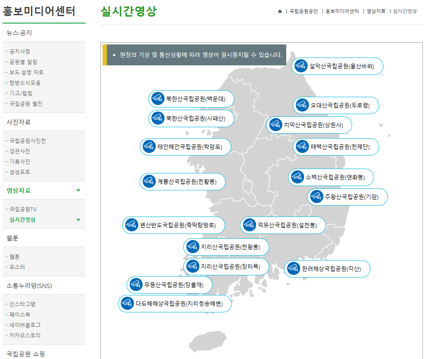Open 웹툰 sub-link under 웹툰 section
The width and height of the screenshot is (425, 359).
tap(15, 257)
